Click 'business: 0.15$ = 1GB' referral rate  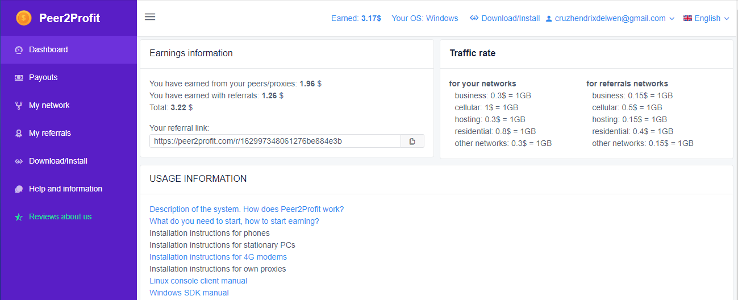point(632,95)
